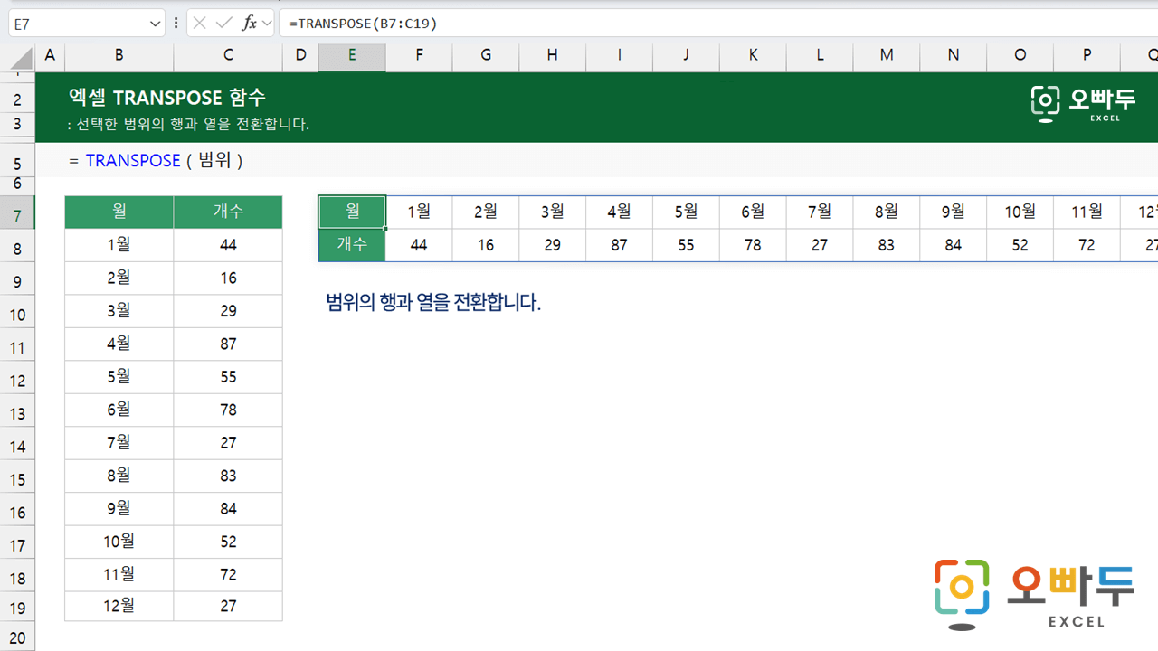Click into the formula bar with TRANSPOSE formula
The image size is (1158, 651).
(x=706, y=24)
